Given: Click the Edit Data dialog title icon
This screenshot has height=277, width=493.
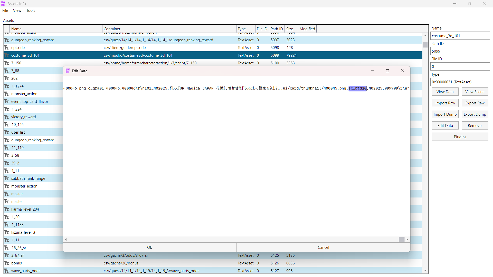Looking at the screenshot, I should (68, 71).
